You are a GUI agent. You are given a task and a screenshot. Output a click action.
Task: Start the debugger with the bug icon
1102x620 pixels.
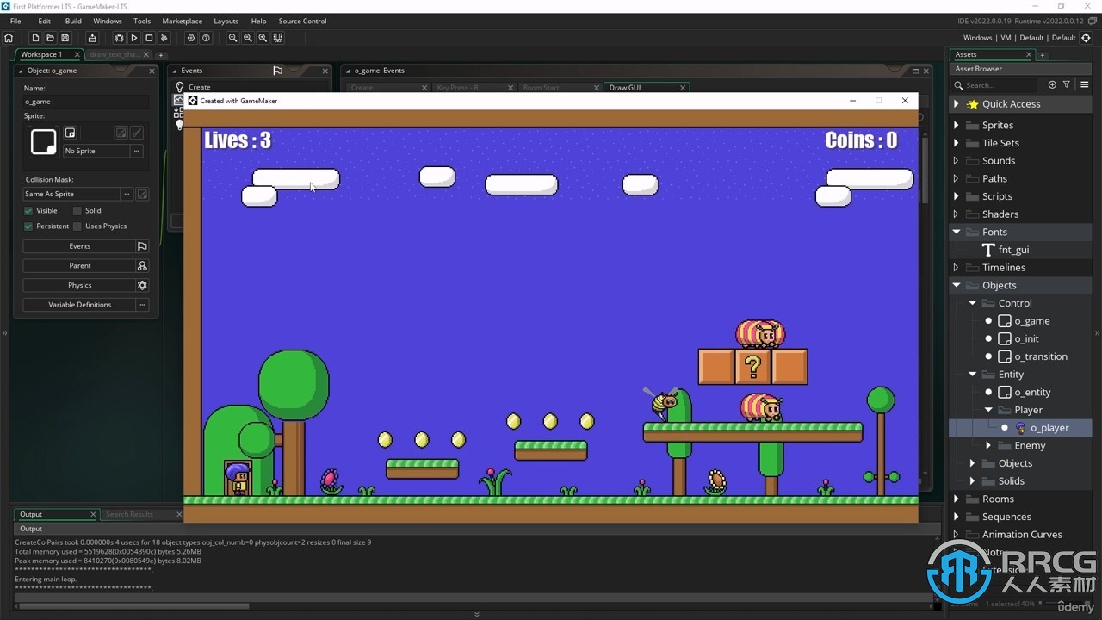click(x=119, y=38)
